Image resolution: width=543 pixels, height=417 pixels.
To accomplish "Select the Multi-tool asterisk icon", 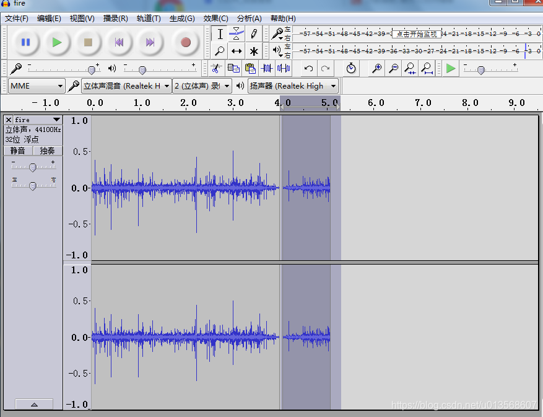I will [253, 51].
